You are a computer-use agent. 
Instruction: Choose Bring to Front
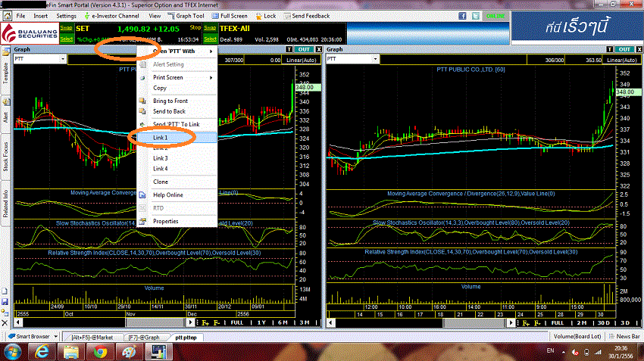pos(177,101)
